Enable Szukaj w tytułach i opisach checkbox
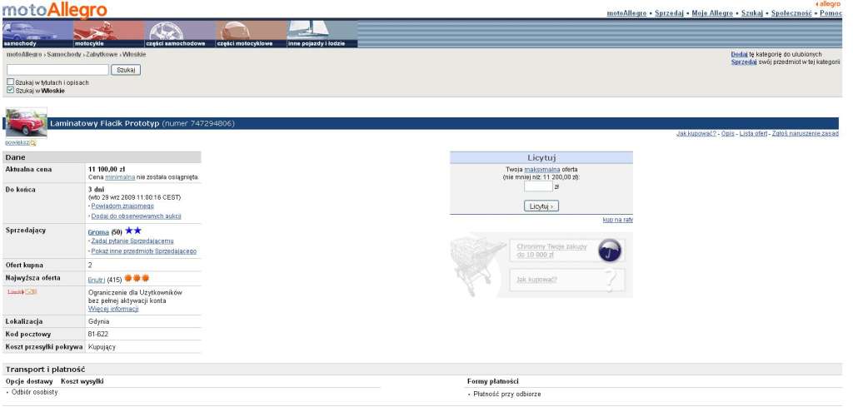This screenshot has width=853, height=412. pos(10,82)
